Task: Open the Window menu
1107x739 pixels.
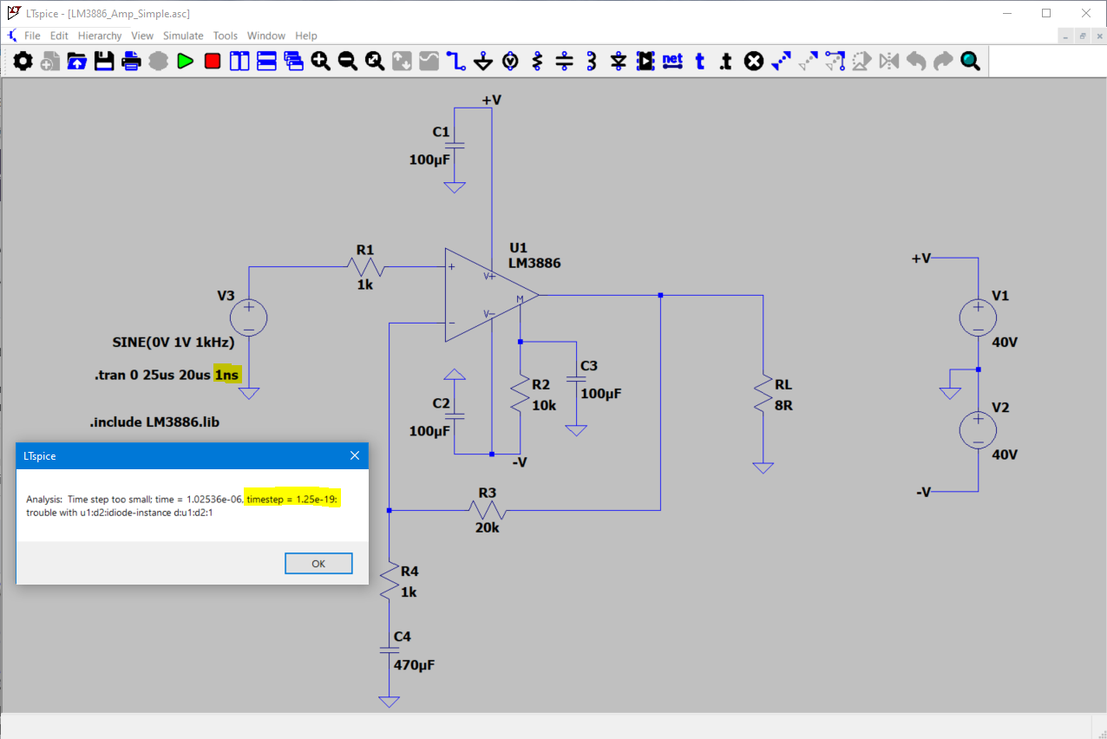Action: coord(266,36)
